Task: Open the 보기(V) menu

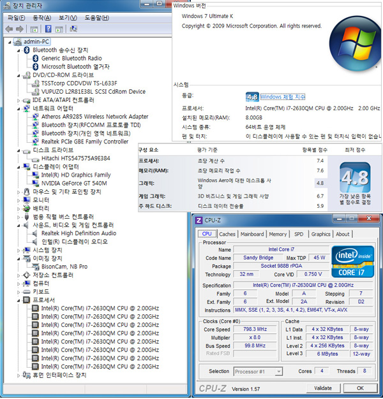Action: coord(68,18)
